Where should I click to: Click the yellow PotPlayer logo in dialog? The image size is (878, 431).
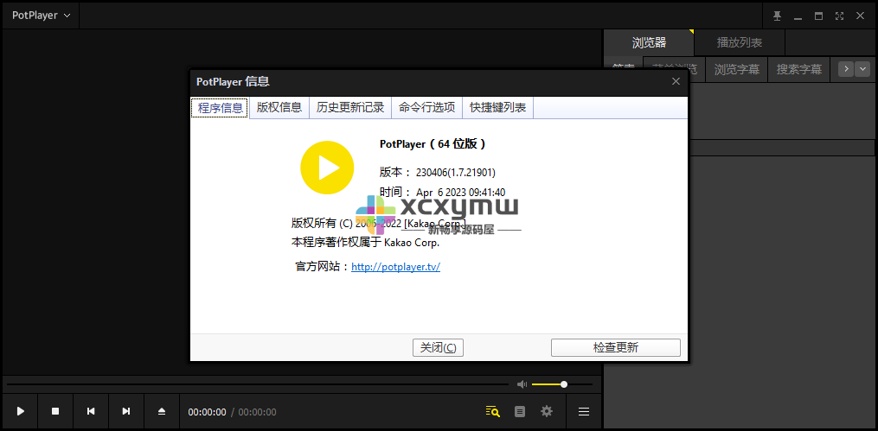[327, 168]
